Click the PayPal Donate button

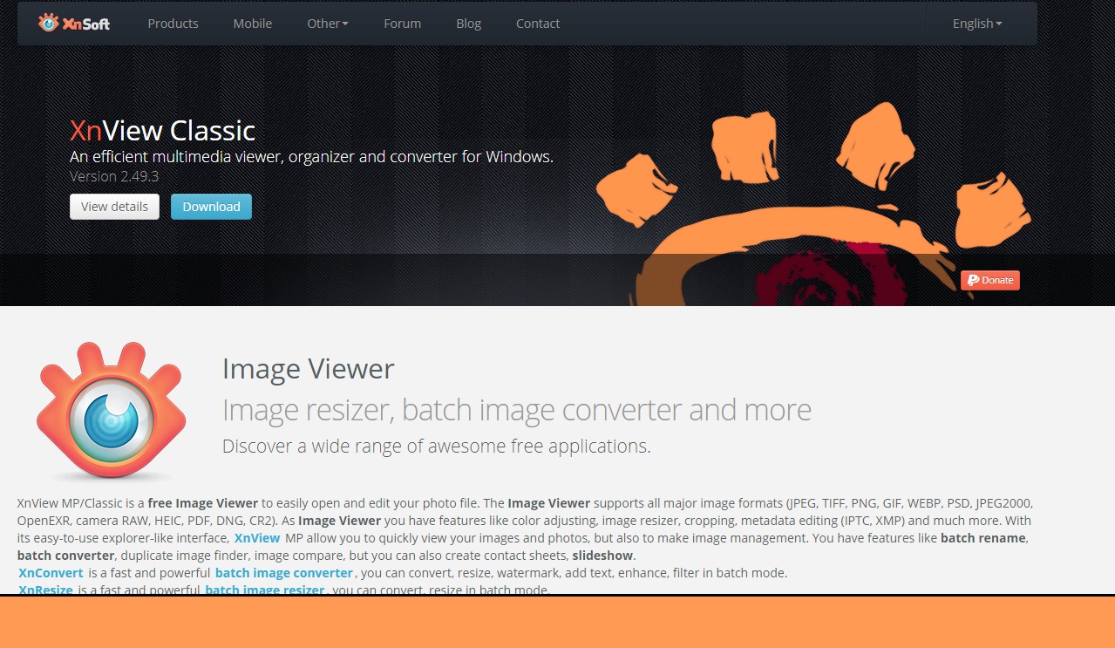pyautogui.click(x=989, y=280)
